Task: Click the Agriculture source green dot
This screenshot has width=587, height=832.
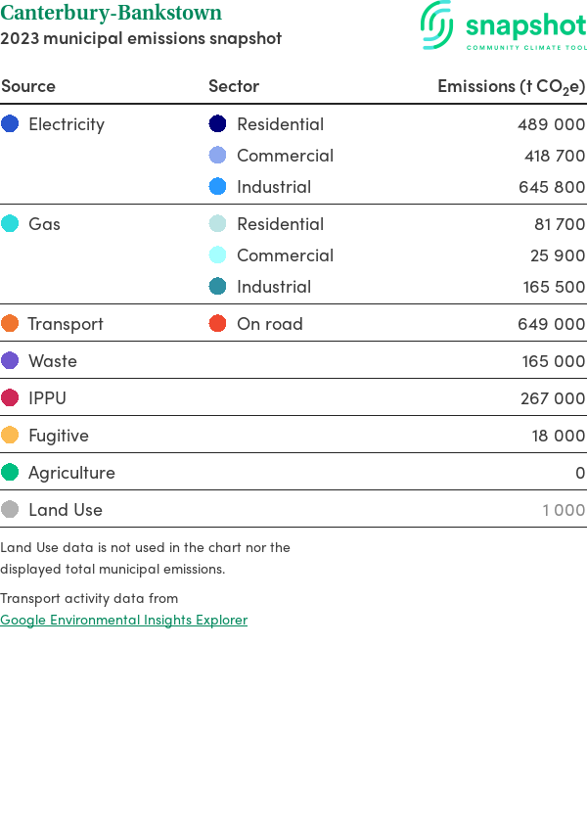Action: (x=10, y=473)
